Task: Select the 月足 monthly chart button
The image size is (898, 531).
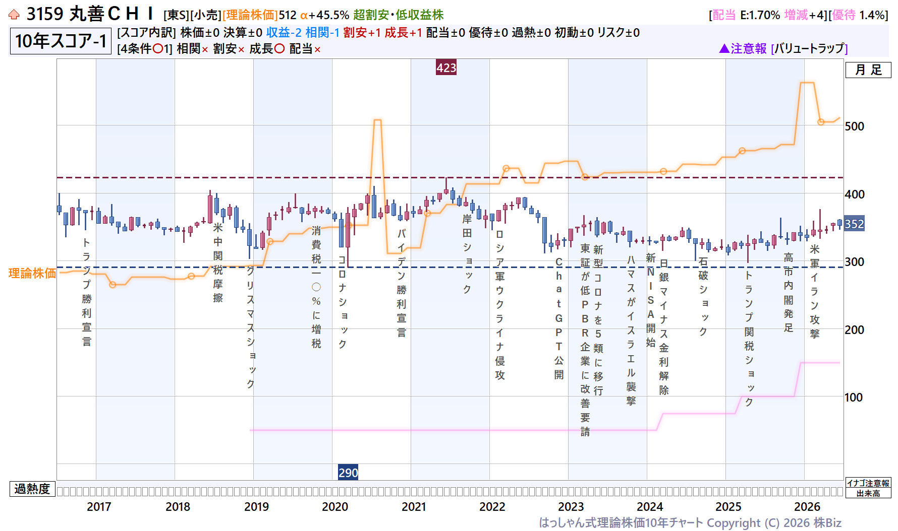Action: (x=868, y=70)
